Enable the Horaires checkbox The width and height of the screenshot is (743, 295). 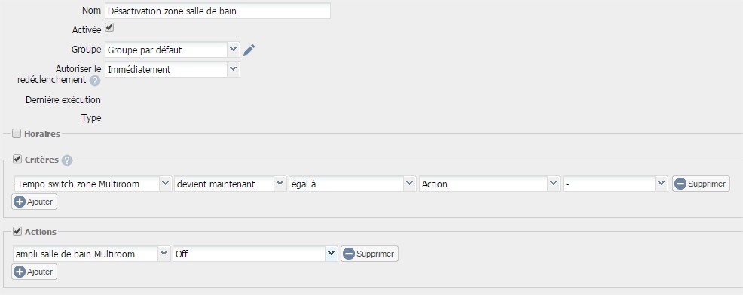click(17, 134)
